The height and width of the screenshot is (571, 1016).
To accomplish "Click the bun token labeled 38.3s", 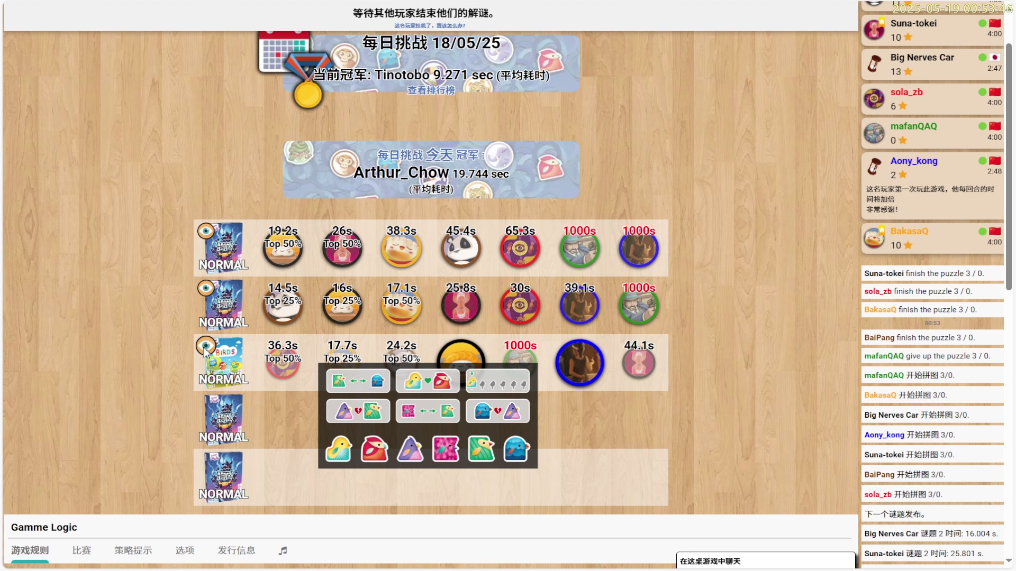I will pyautogui.click(x=402, y=248).
